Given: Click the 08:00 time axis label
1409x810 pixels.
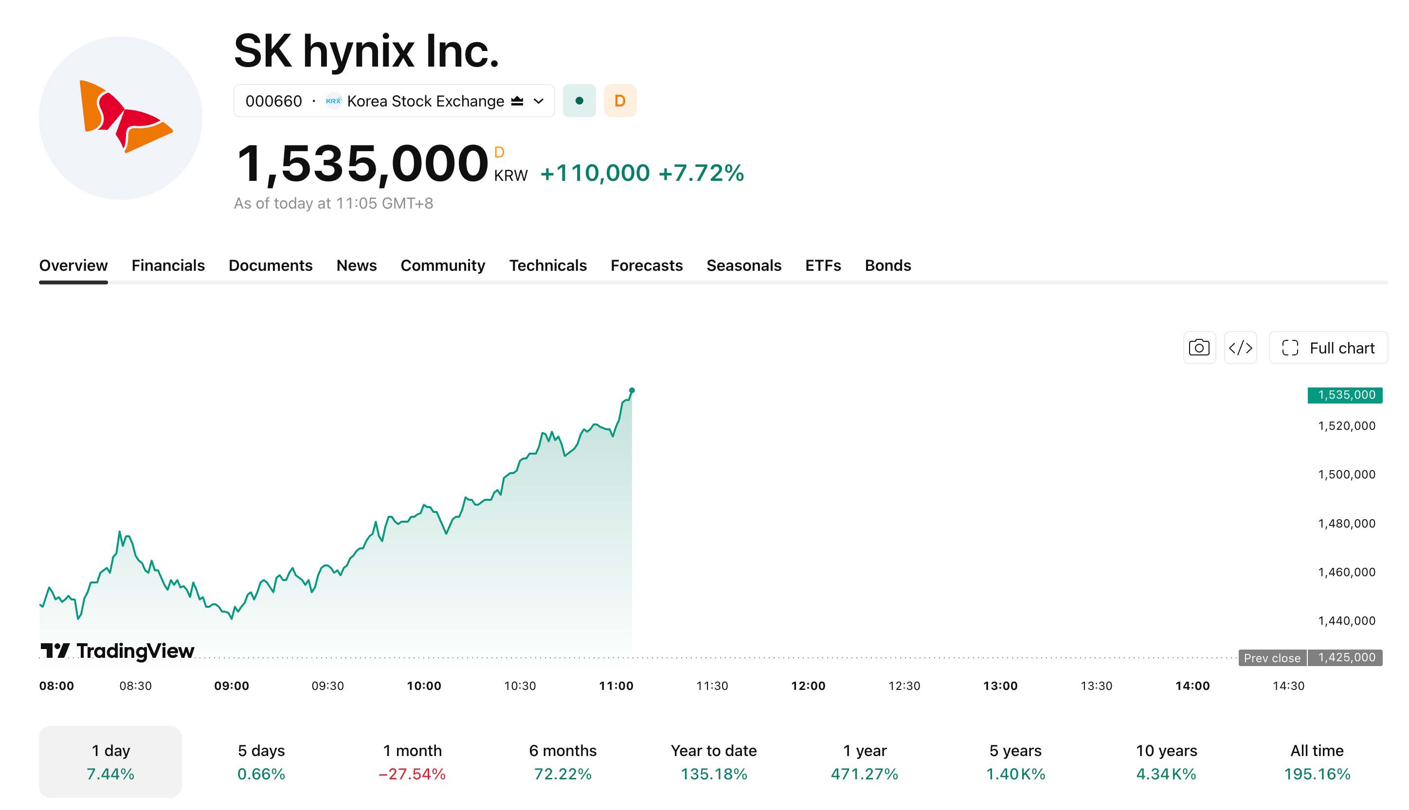Looking at the screenshot, I should point(56,686).
